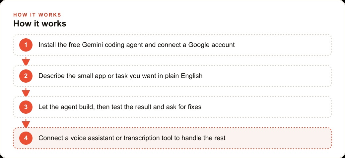Viewport: 345px width, 158px height.
Task: Select the 'Connect a voice assistant' step text
Action: 132,138
